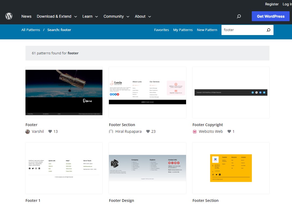Submit pattern search with magnifier icon

pyautogui.click(x=268, y=30)
